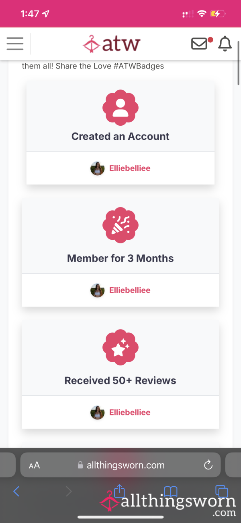Select the Created an Account badge icon
This screenshot has height=523, width=241.
click(x=120, y=107)
